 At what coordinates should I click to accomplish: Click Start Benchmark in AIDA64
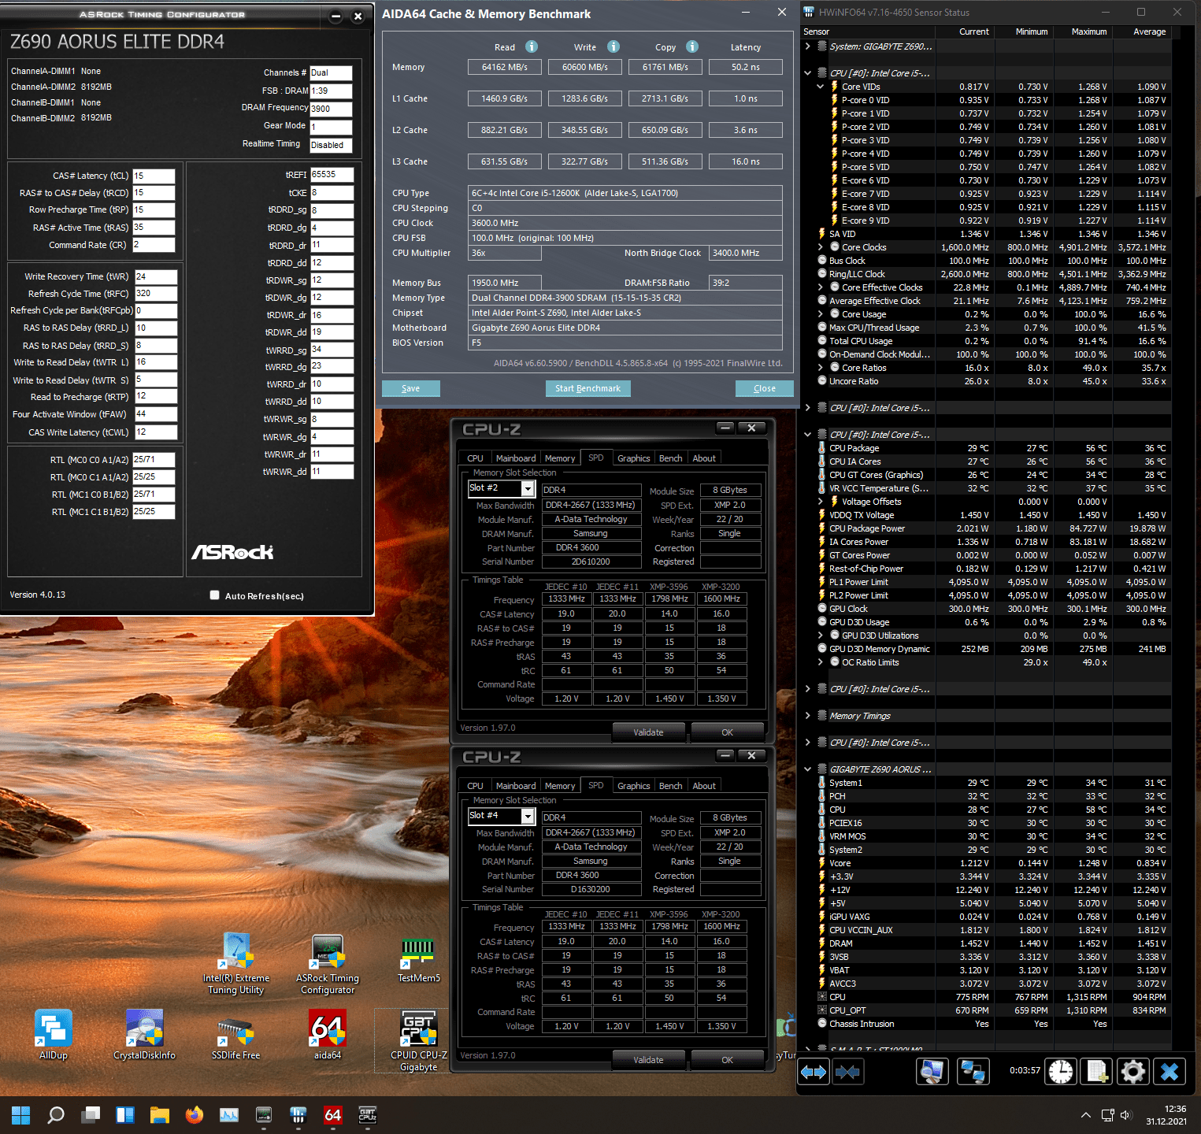(x=588, y=388)
